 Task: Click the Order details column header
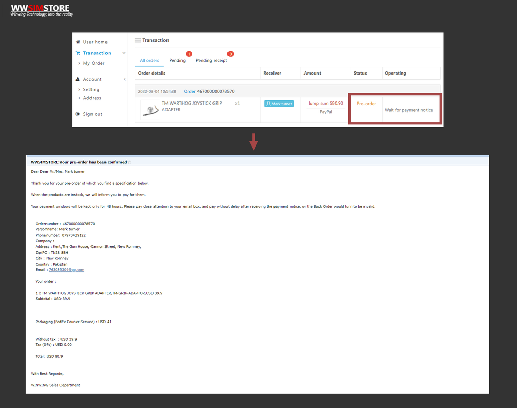(151, 74)
